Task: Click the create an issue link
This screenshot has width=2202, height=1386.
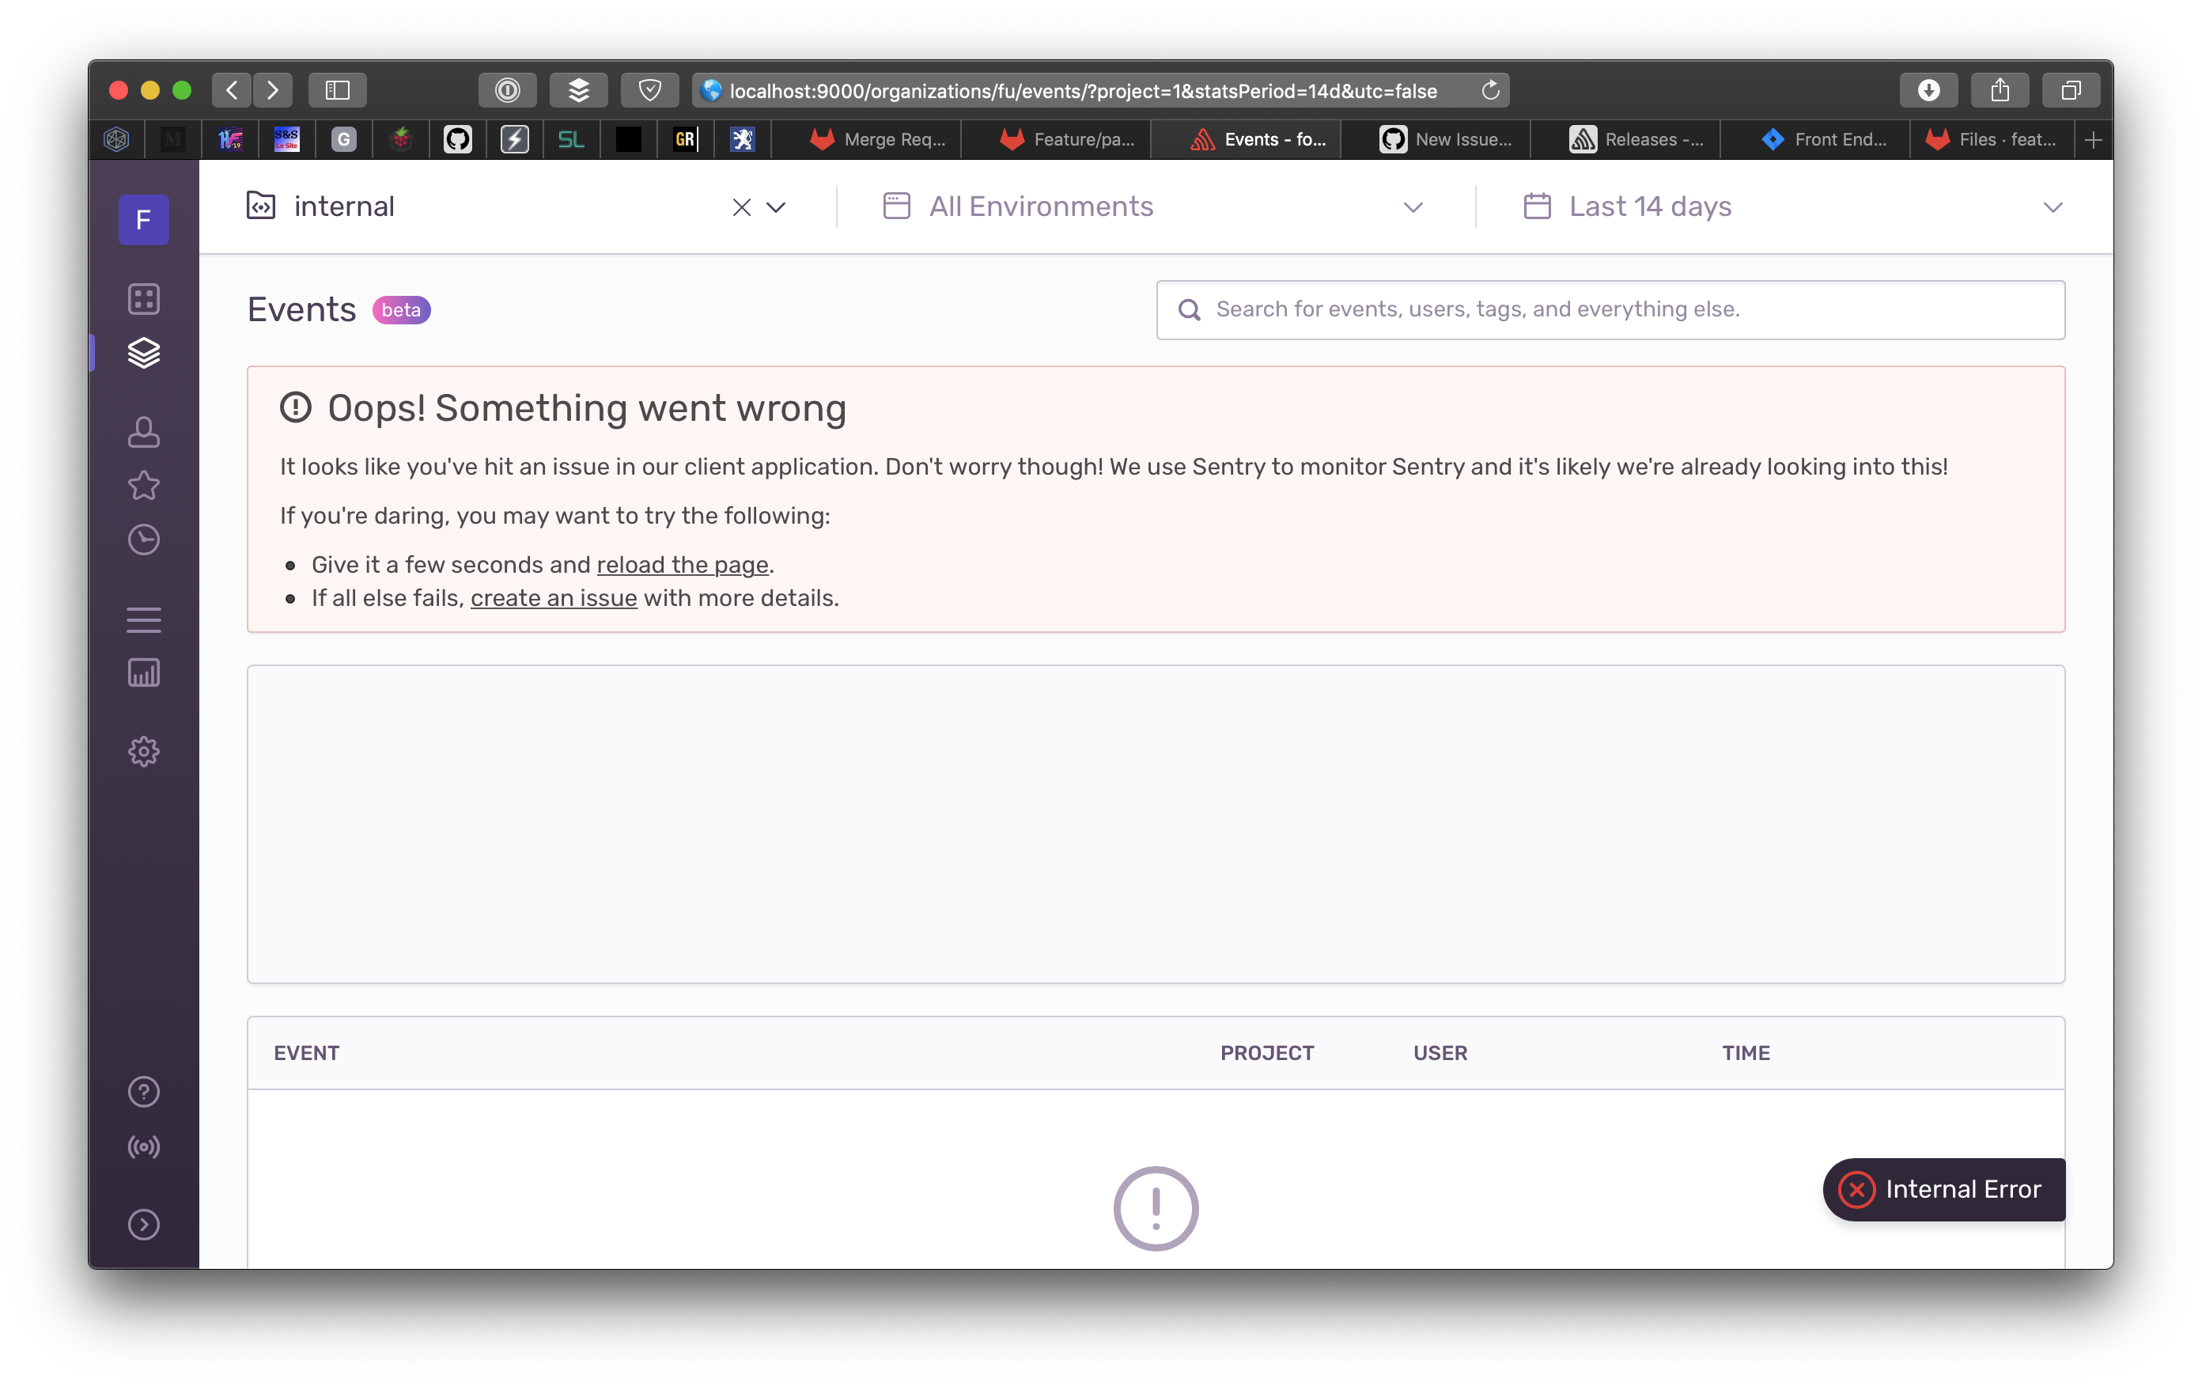Action: (553, 597)
